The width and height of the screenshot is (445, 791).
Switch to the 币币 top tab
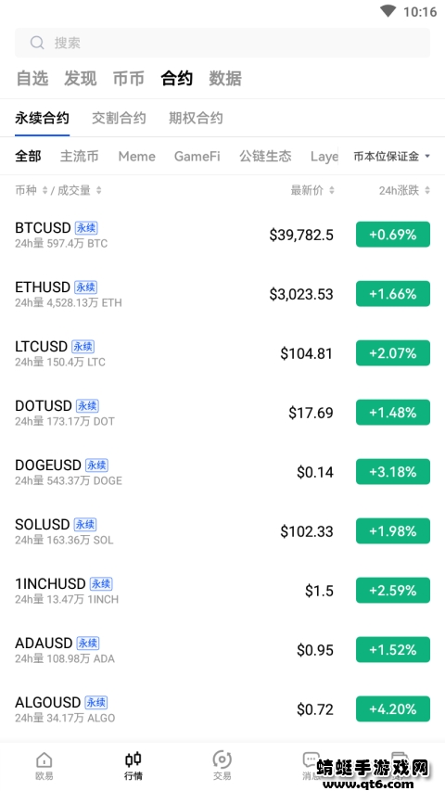click(128, 78)
